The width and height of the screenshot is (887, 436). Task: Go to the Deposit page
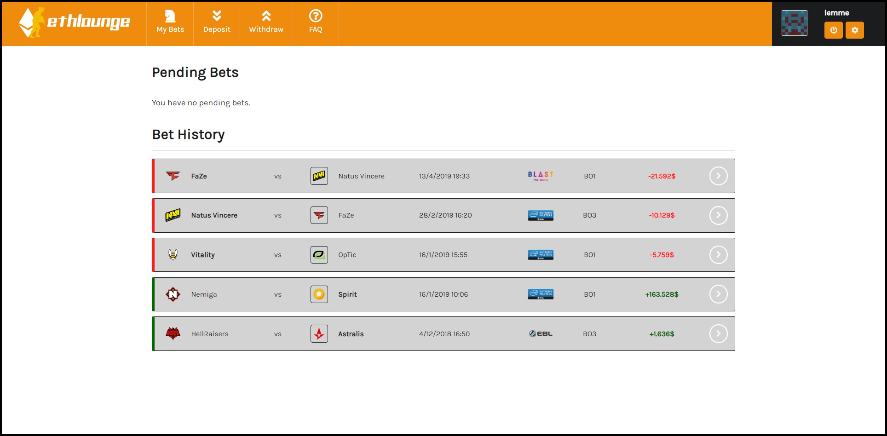[x=217, y=23]
